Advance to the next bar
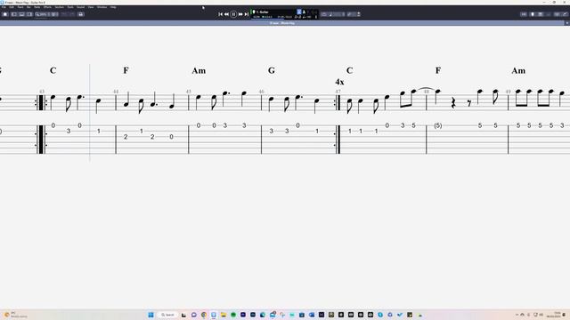 click(x=240, y=14)
